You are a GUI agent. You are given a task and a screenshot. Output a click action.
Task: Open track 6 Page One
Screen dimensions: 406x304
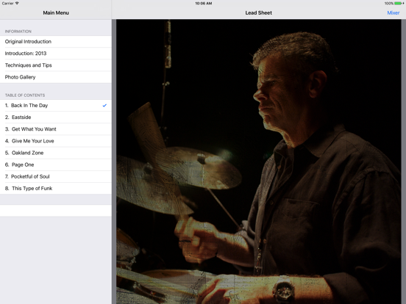[x=56, y=165]
